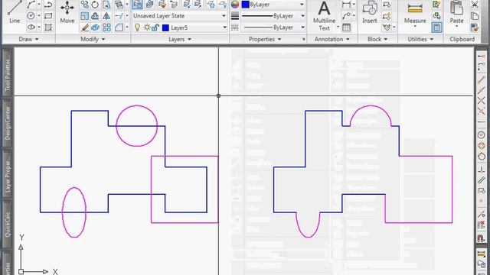Click the Measure tool
The image size is (490, 275).
415,12
